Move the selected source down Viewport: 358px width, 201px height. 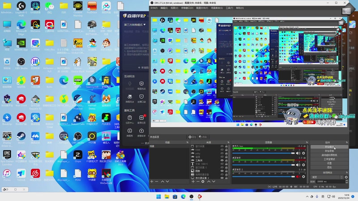point(214,181)
